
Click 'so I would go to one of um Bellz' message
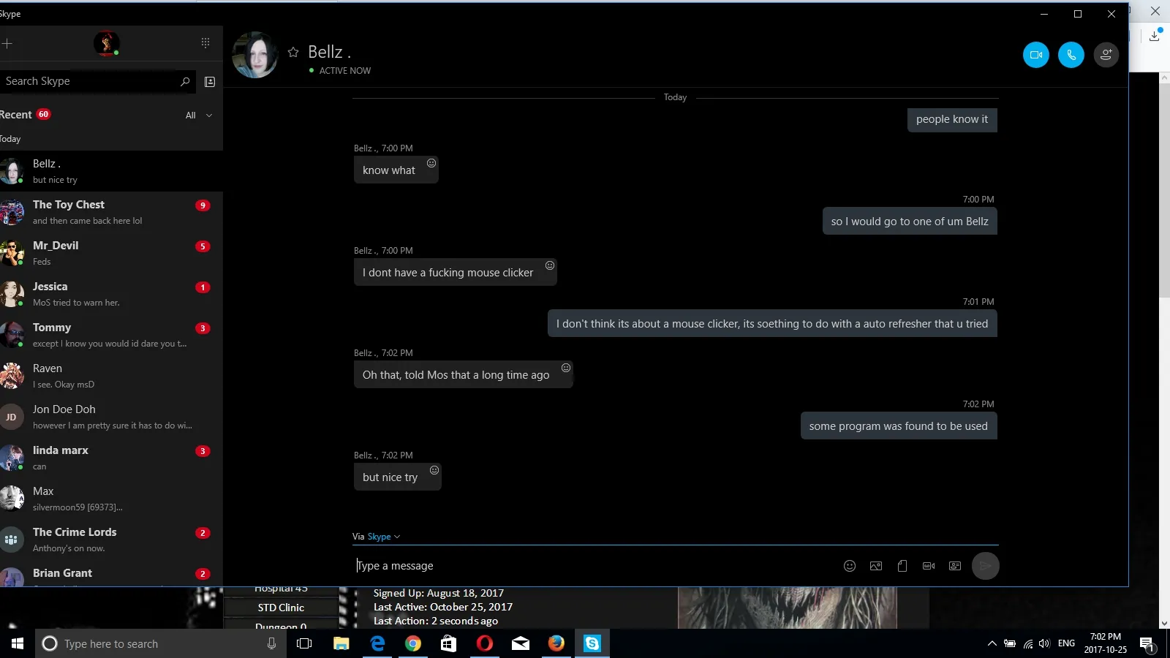pyautogui.click(x=910, y=222)
